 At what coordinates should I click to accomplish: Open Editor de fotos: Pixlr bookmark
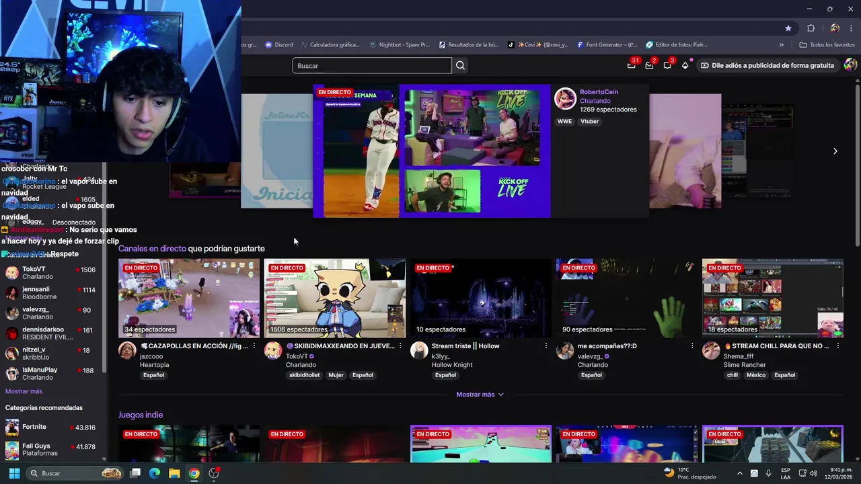tap(676, 45)
